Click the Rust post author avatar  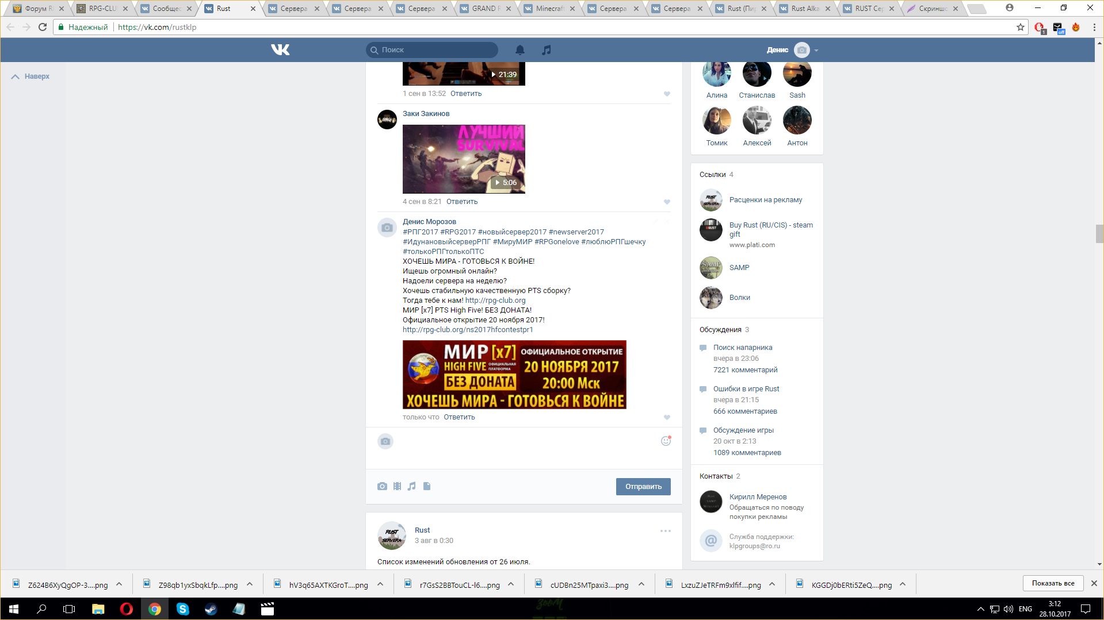pyautogui.click(x=392, y=536)
